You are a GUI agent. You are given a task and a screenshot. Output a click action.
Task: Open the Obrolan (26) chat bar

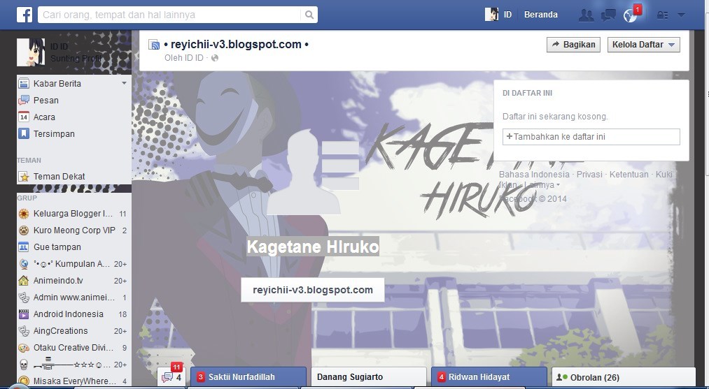pos(623,377)
